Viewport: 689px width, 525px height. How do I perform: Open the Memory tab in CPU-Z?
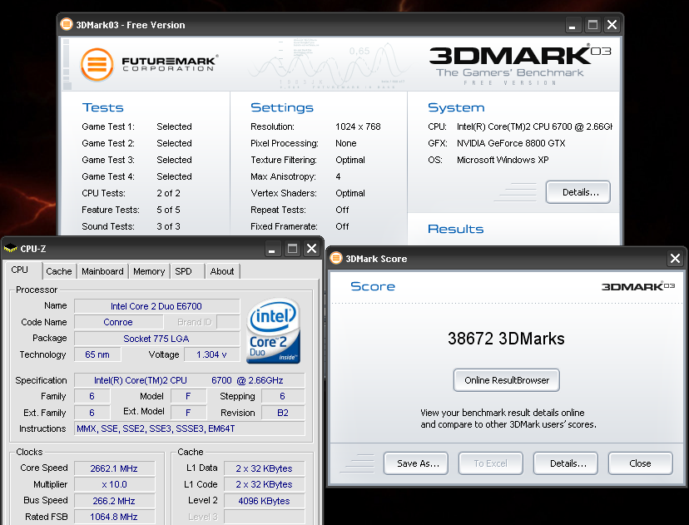pyautogui.click(x=149, y=271)
